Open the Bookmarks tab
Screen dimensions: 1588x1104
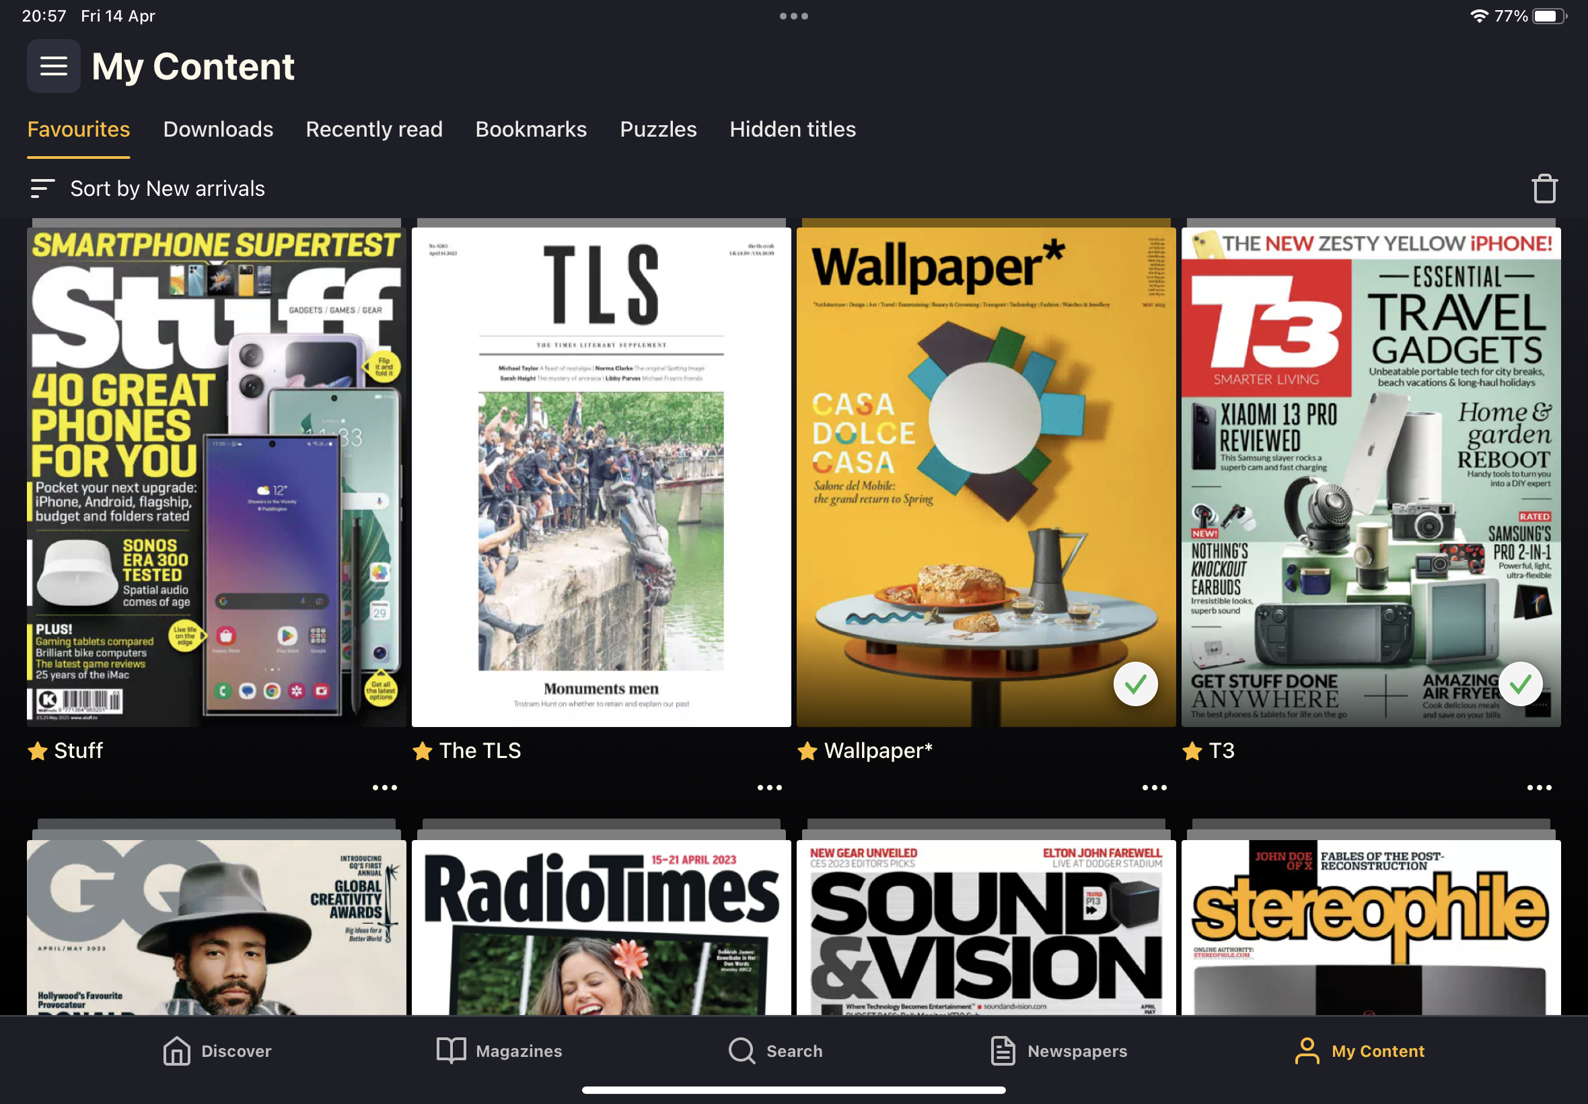(x=531, y=129)
